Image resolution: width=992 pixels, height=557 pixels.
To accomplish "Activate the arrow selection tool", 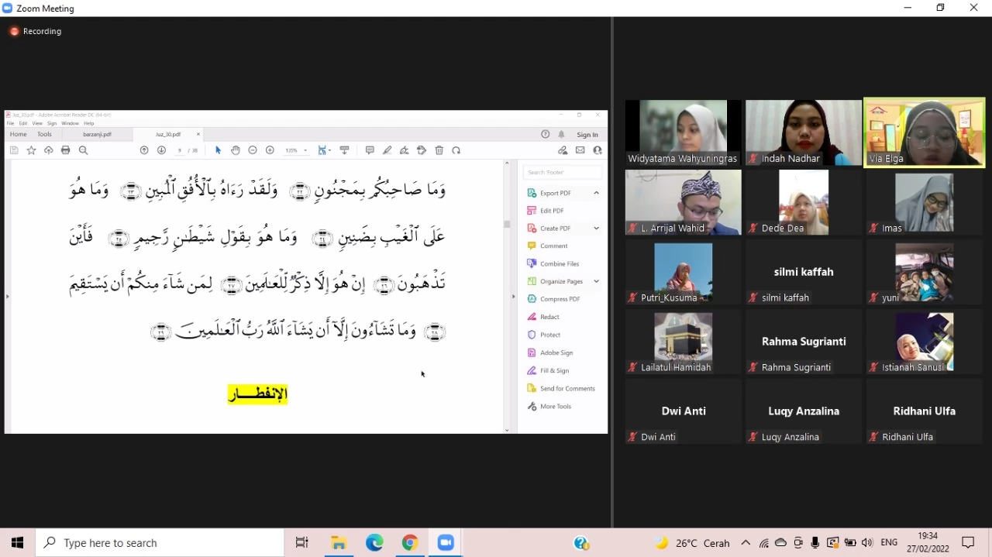I will point(218,150).
